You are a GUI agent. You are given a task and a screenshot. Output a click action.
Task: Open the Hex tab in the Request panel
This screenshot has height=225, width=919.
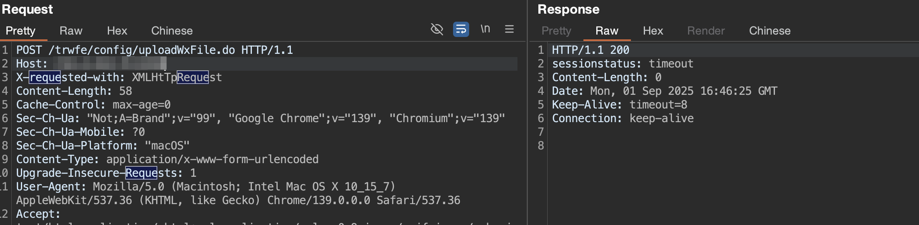click(x=117, y=31)
